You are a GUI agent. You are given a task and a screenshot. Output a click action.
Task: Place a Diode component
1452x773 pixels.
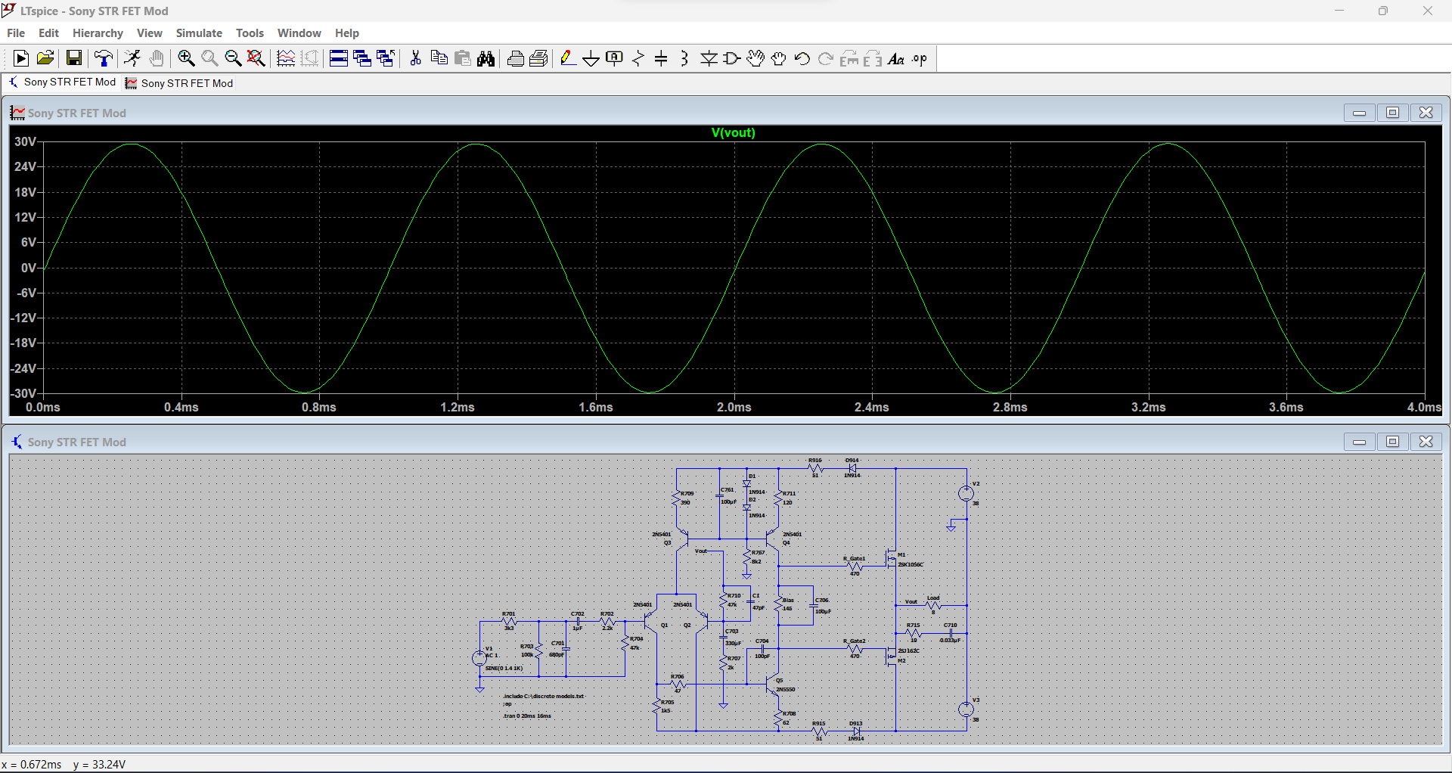pos(709,58)
